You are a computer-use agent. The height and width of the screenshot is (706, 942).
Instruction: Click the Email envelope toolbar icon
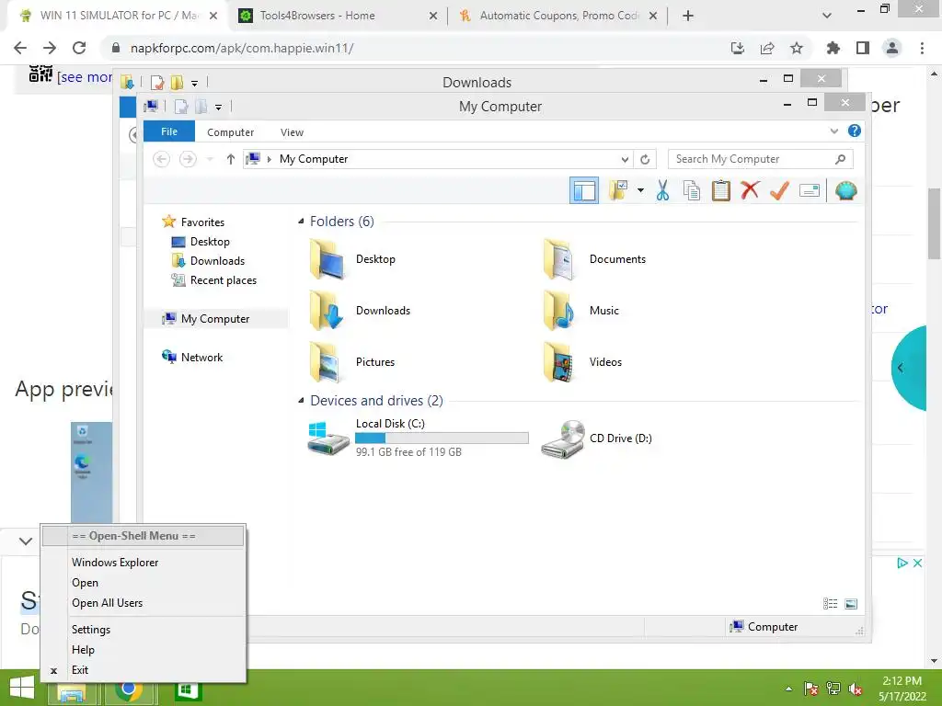pos(810,191)
